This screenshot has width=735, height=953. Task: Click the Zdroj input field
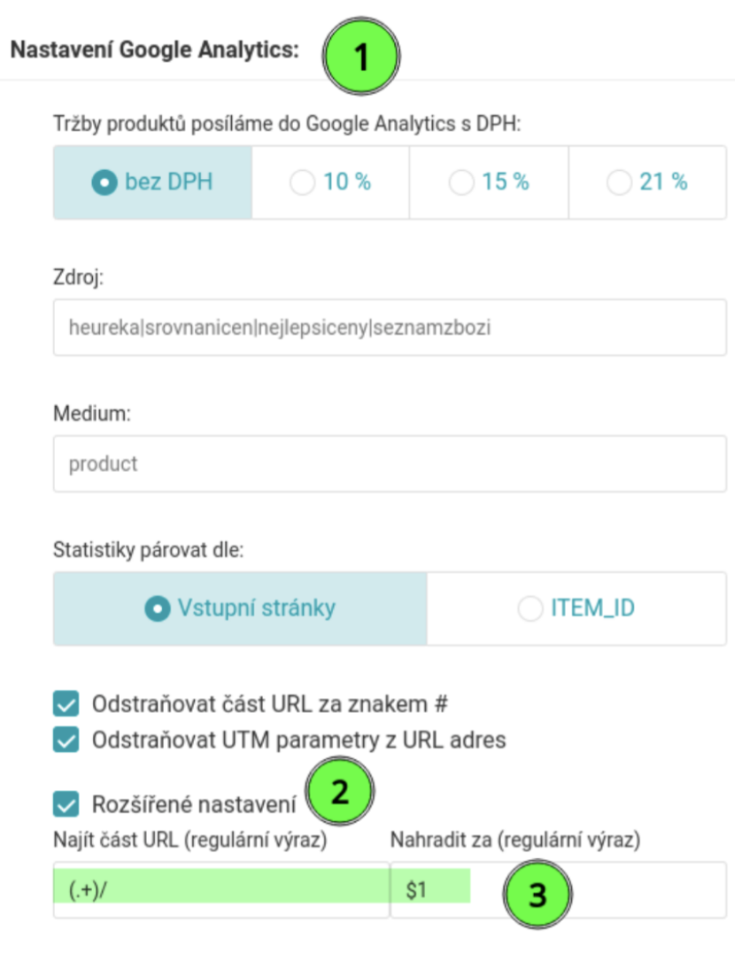click(390, 327)
